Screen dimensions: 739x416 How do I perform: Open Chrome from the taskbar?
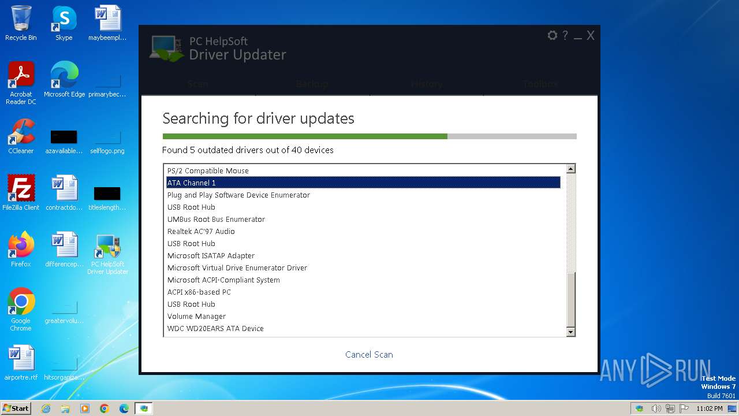point(104,408)
